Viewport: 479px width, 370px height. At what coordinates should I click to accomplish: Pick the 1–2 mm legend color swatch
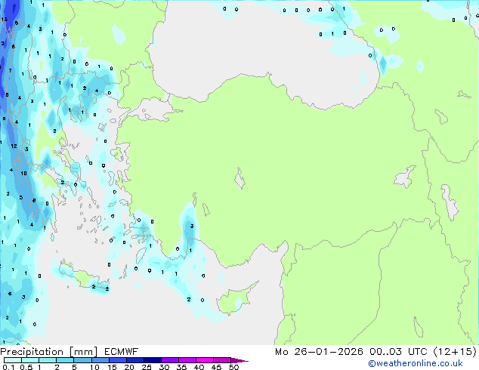48,360
